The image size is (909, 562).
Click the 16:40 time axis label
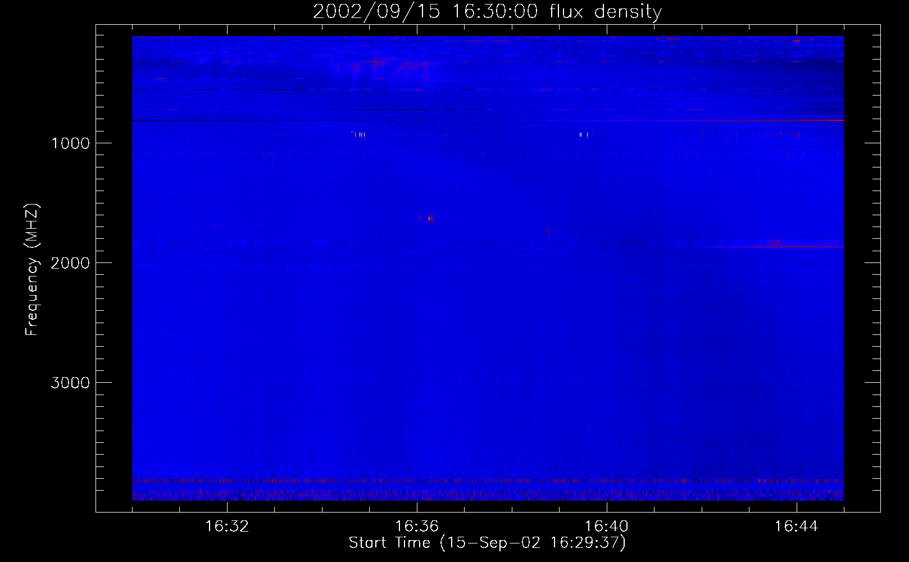[x=607, y=527]
